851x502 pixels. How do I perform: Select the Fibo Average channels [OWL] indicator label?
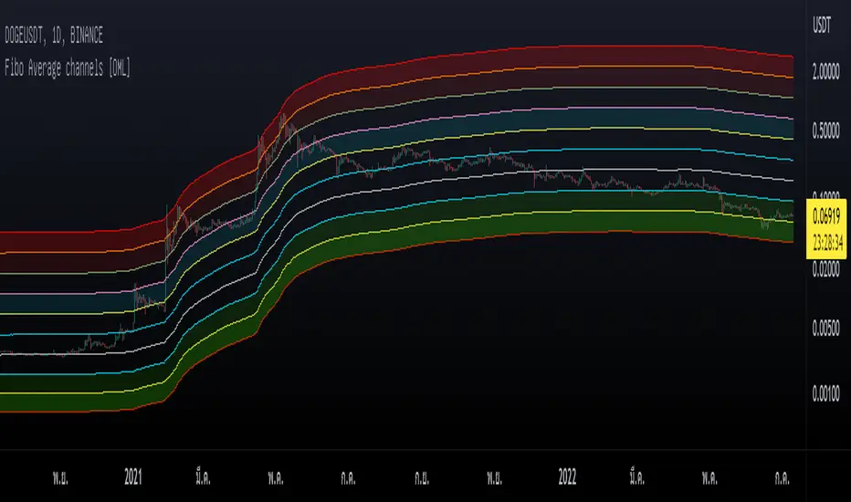[x=68, y=68]
